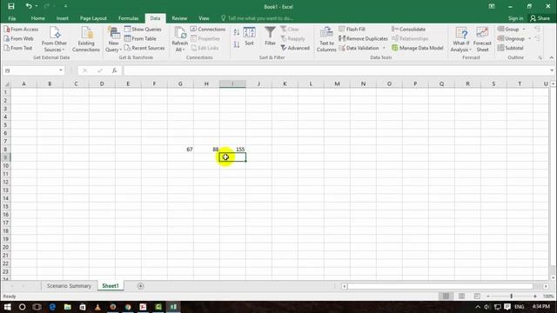Toggle the Filter funnel
Viewport: 557px width, 313px height.
[270, 37]
